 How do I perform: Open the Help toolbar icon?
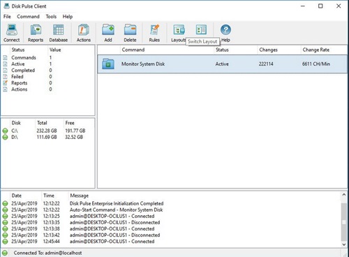tap(225, 33)
